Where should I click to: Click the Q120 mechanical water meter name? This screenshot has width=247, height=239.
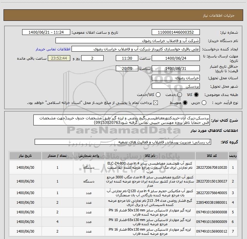[150, 193]
